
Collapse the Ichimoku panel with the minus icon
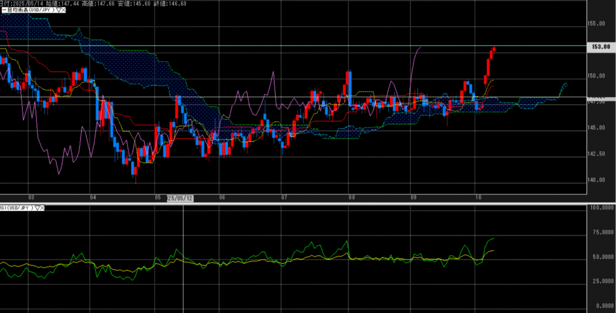coord(3,10)
